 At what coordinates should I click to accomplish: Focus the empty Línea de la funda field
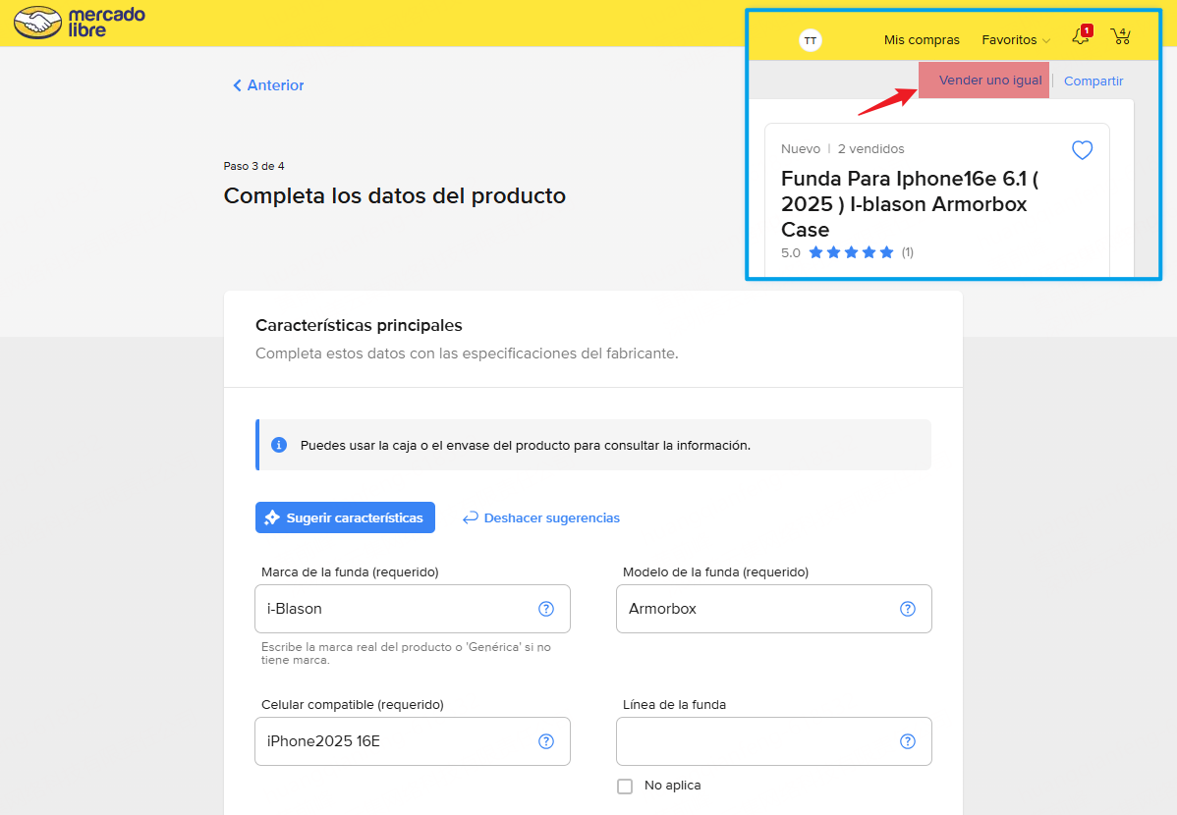774,741
